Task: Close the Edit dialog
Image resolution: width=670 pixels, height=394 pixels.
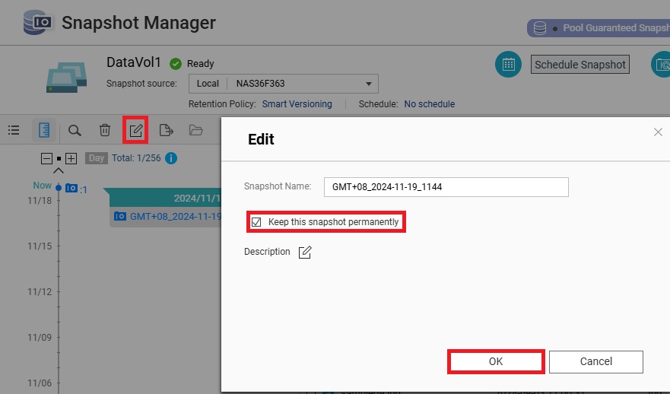Action: coord(658,132)
